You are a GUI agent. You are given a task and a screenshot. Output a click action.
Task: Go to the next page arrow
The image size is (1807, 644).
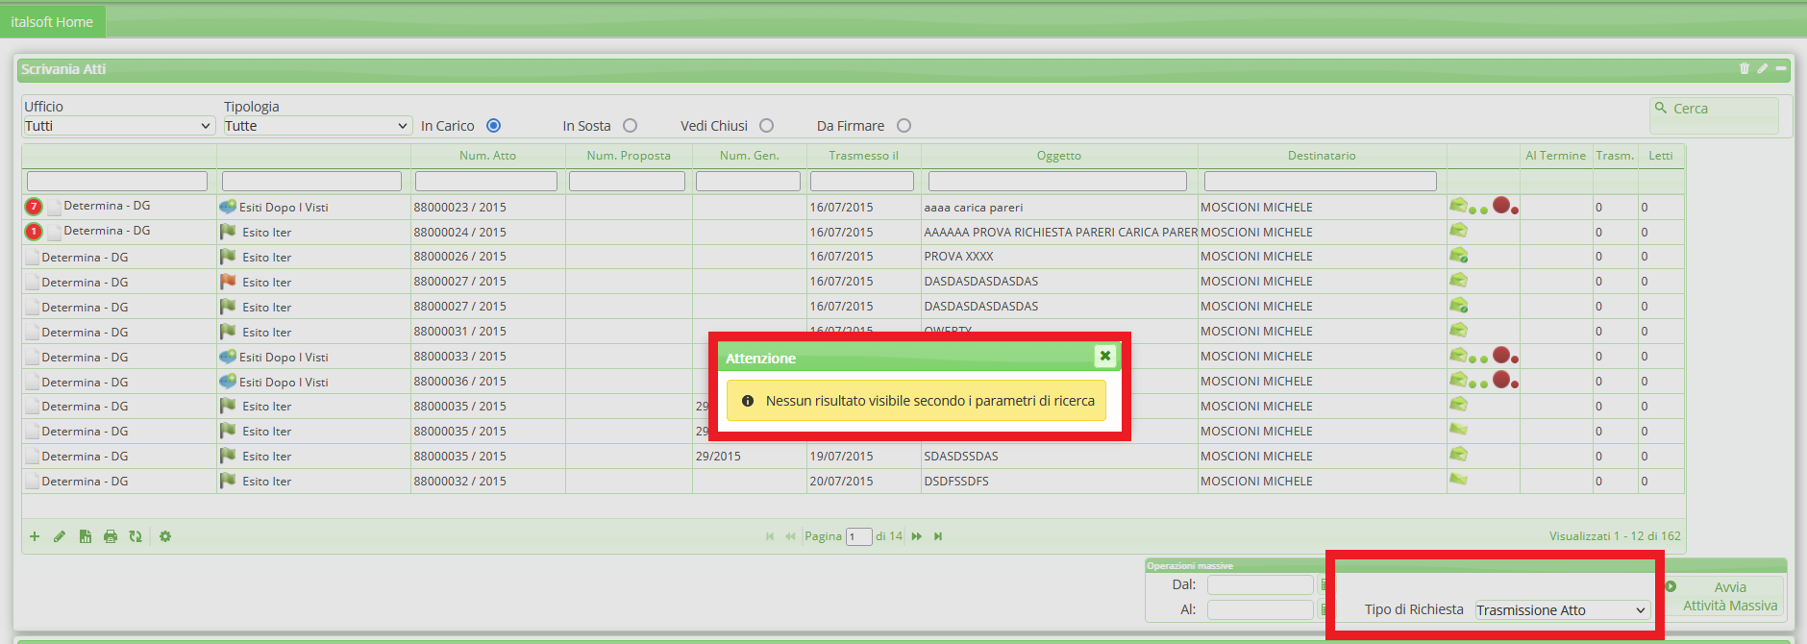pos(917,536)
